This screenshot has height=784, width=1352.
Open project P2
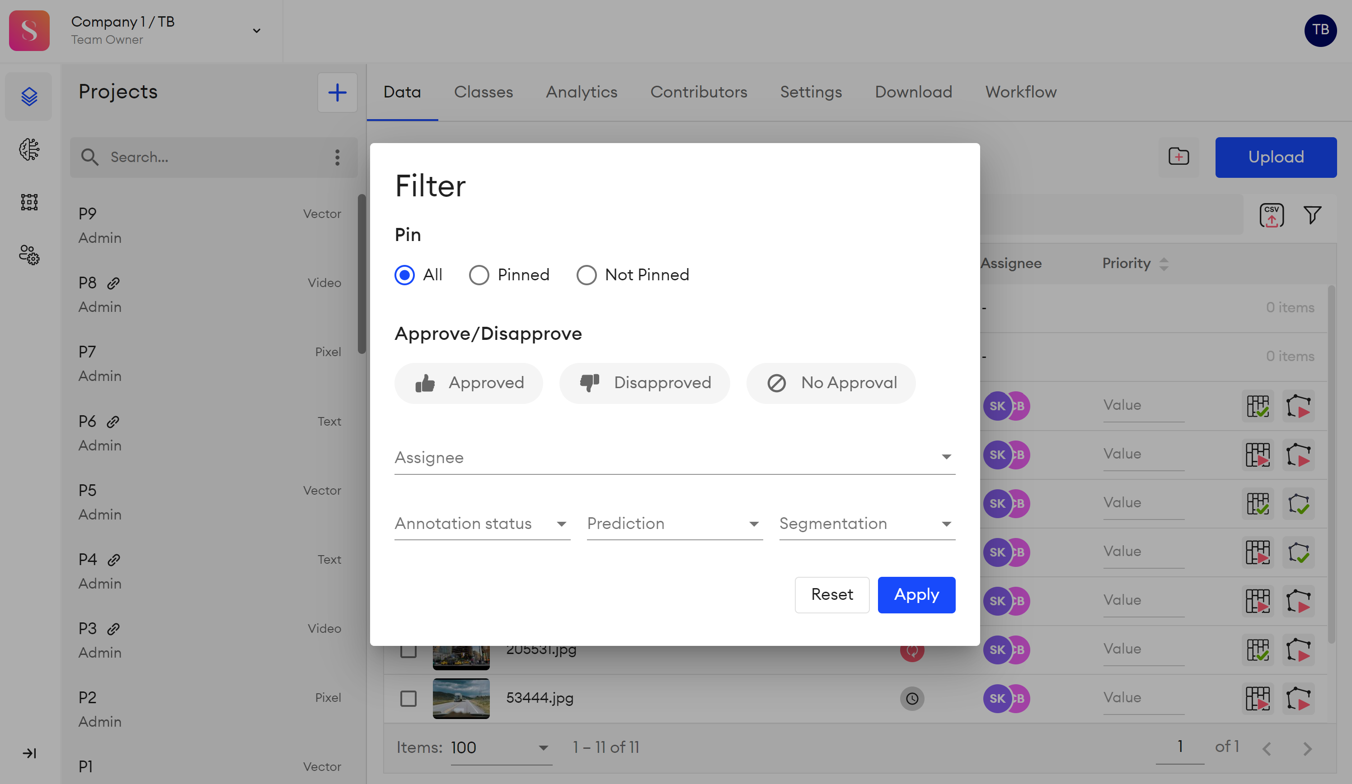pyautogui.click(x=210, y=709)
